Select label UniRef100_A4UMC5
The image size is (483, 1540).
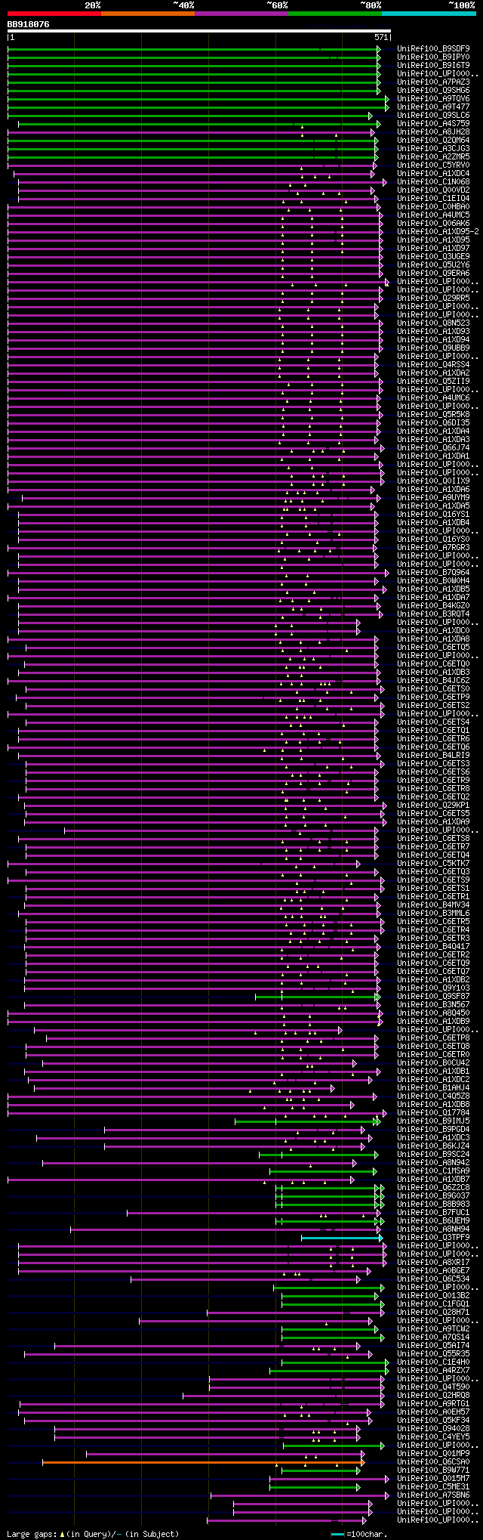click(433, 215)
